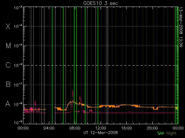
Task: Click the 08:00 time axis label
Action: 75,128
